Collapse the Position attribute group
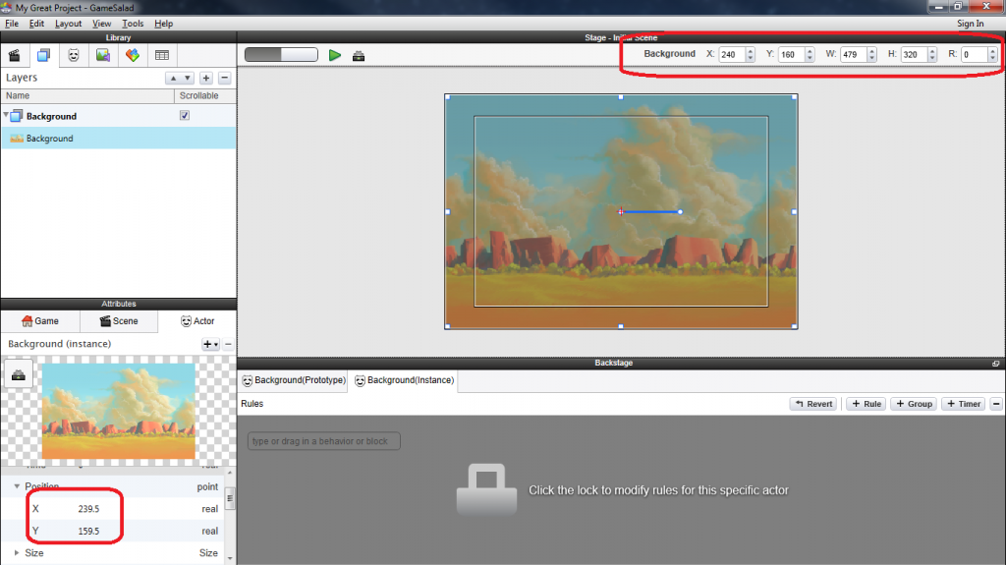This screenshot has width=1006, height=565. [17, 486]
